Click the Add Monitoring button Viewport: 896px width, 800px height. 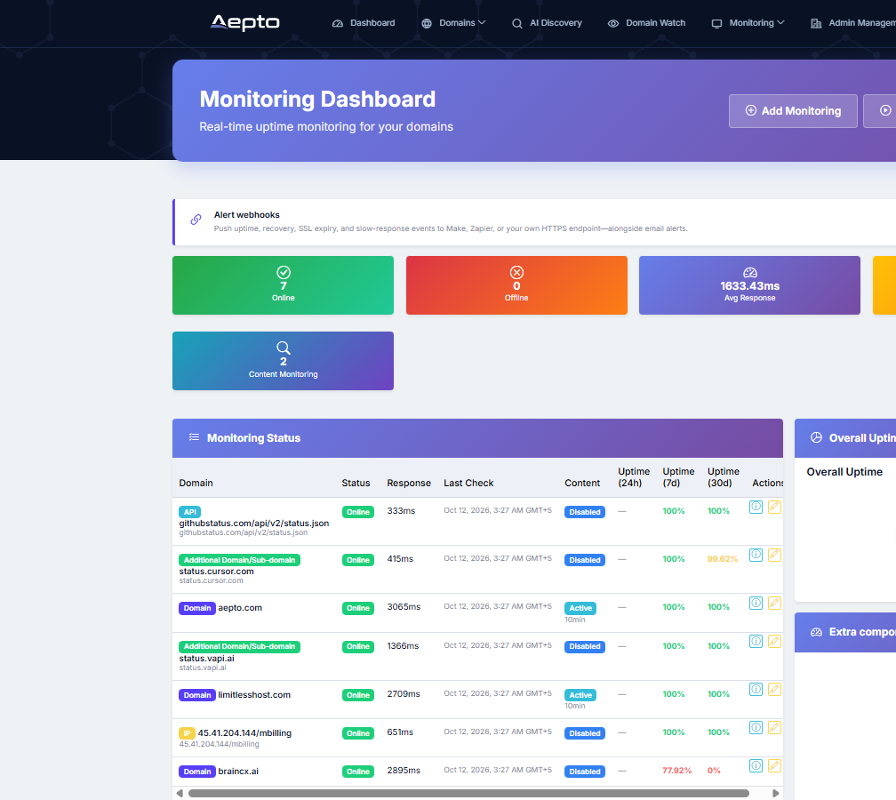(x=793, y=111)
